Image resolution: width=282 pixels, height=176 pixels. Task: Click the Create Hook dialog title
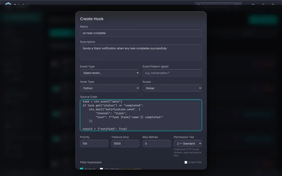92,19
